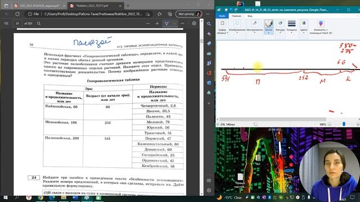Open Edge tab actions menu icon
Viewport: 360px width, 202px height.
tap(6, 6)
